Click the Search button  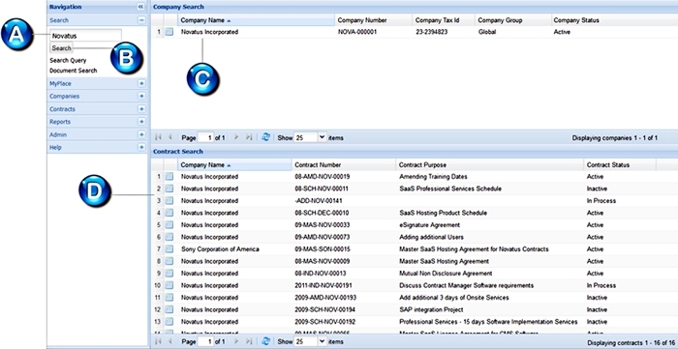coord(61,48)
